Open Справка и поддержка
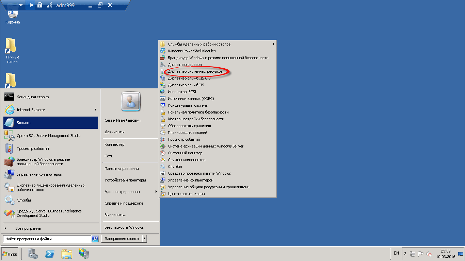Screen dimensions: 465x261 [x=130, y=203]
